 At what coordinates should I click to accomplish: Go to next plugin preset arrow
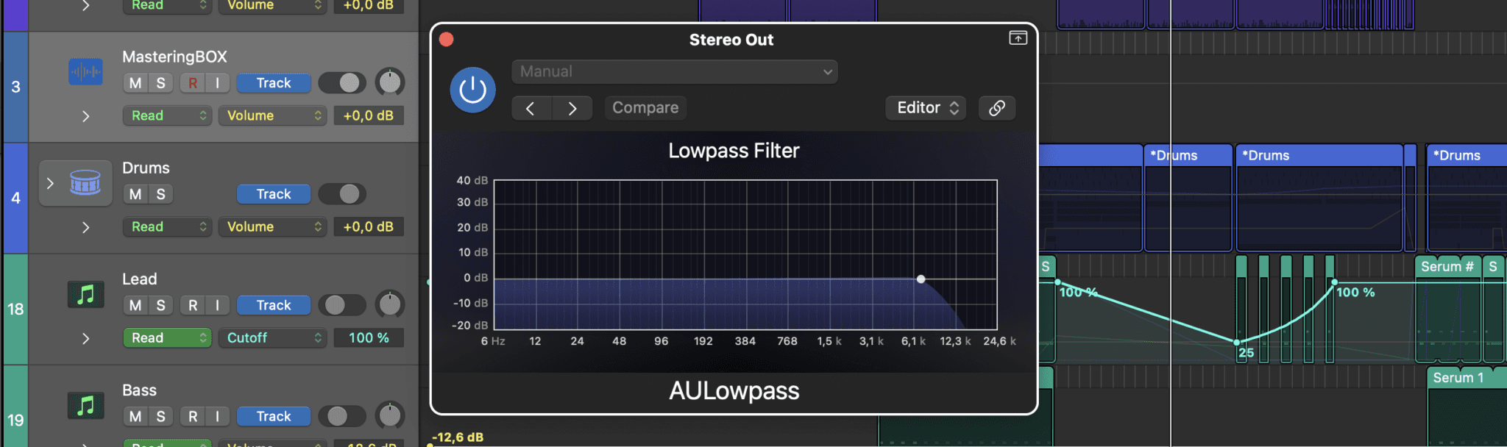coord(572,108)
